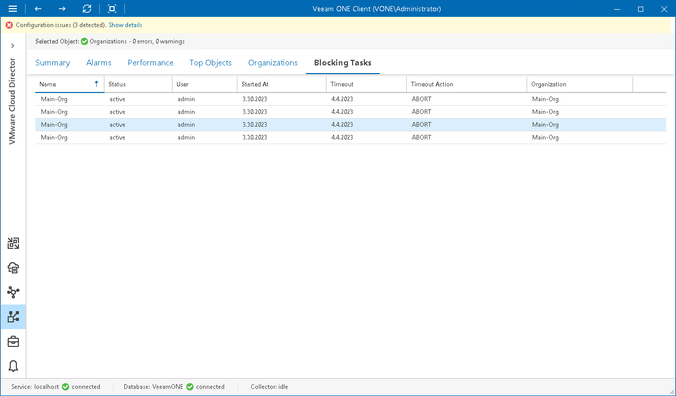This screenshot has width=676, height=396.
Task: Click the Blocking Tasks tab heading
Action: (342, 62)
